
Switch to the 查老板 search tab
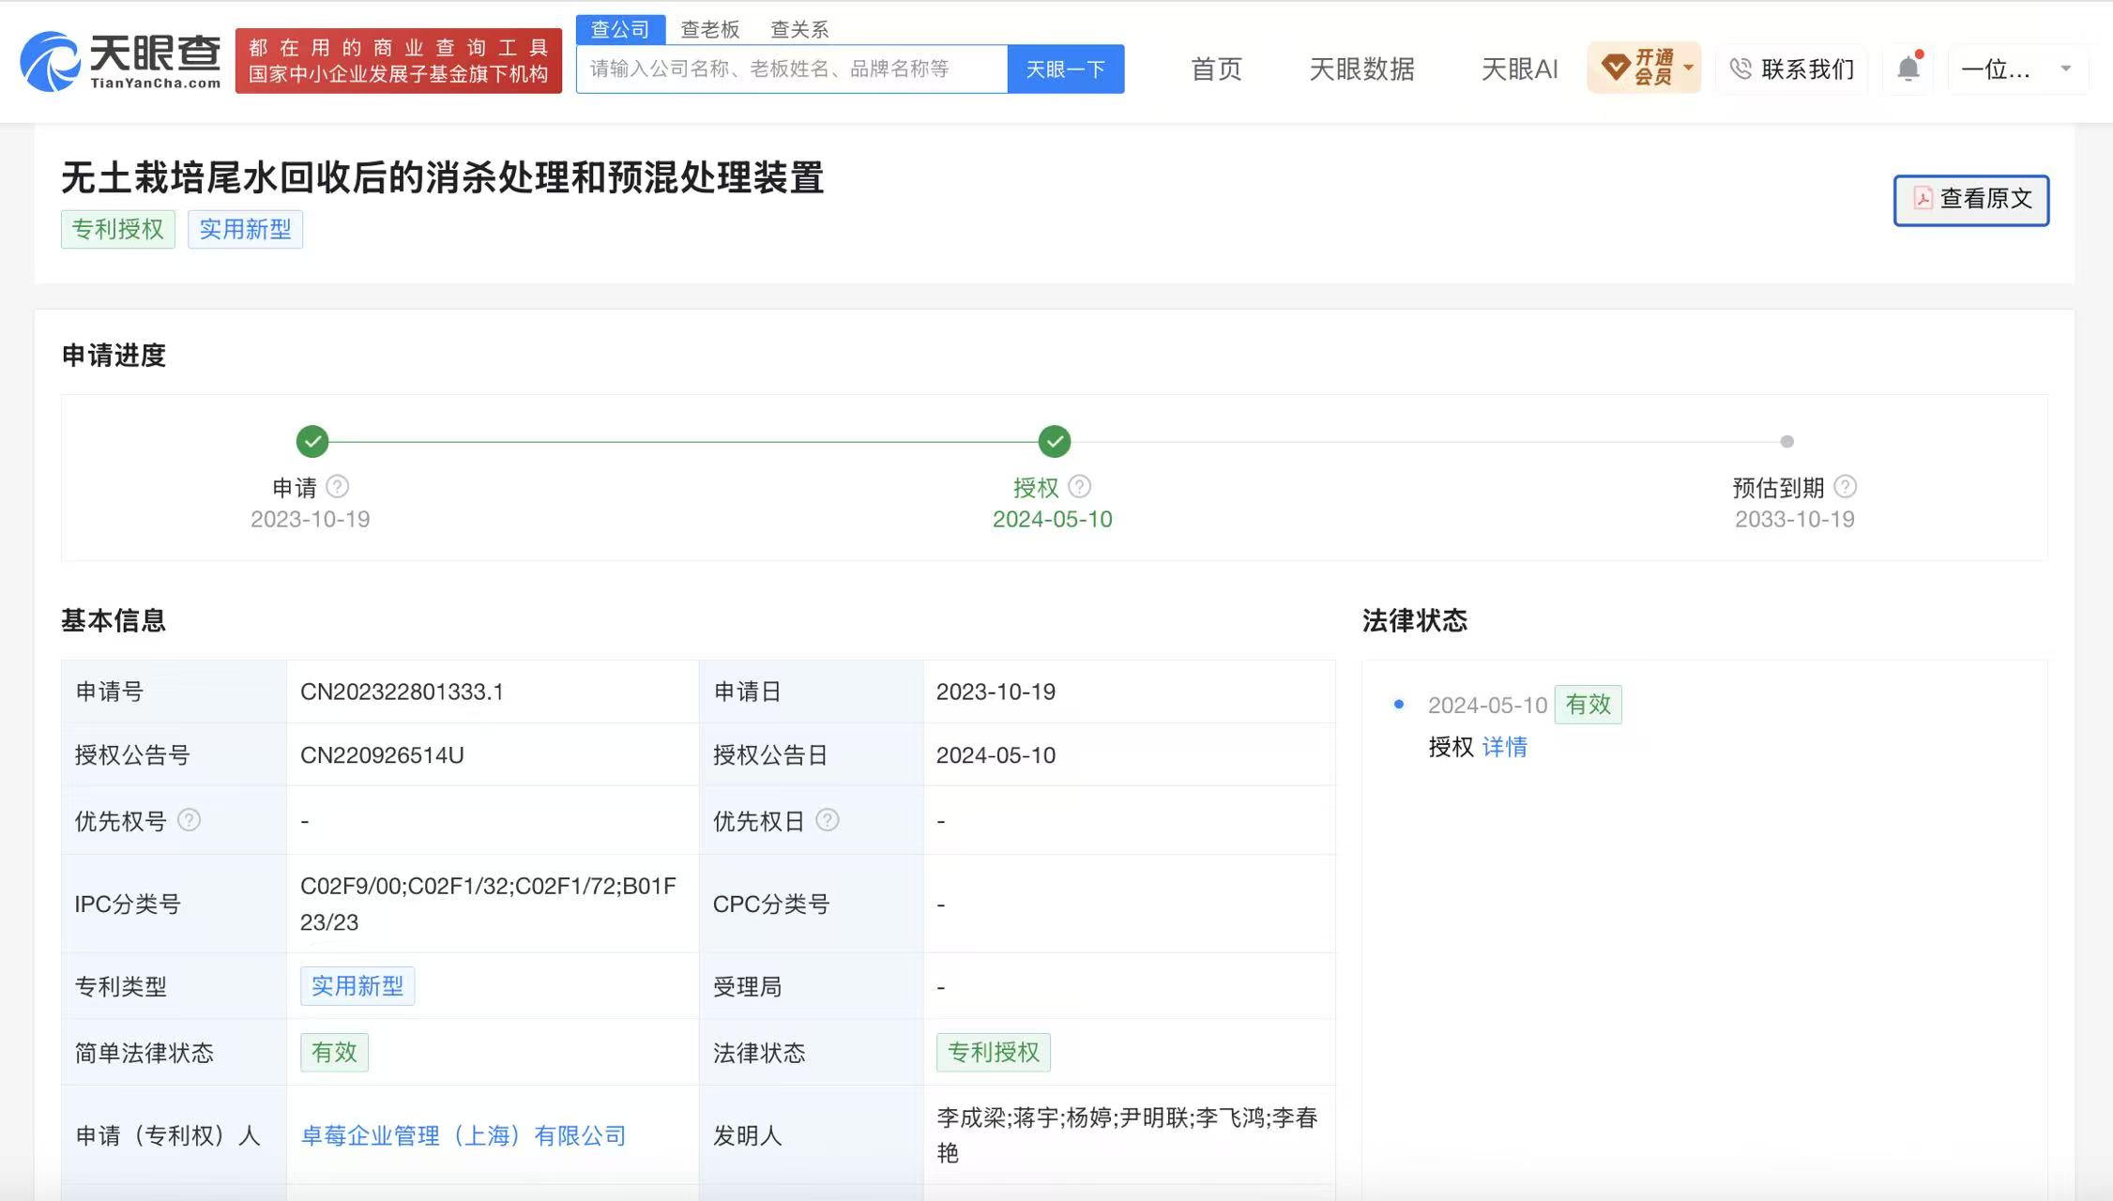point(710,29)
